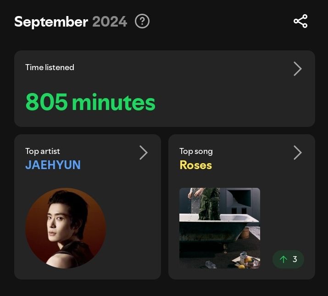Screen dimensions: 328x296
Task: Open the Roses album cover art
Action: 220,228
